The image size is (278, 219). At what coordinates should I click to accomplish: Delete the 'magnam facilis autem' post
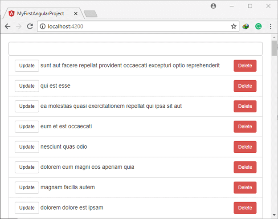[x=245, y=187]
